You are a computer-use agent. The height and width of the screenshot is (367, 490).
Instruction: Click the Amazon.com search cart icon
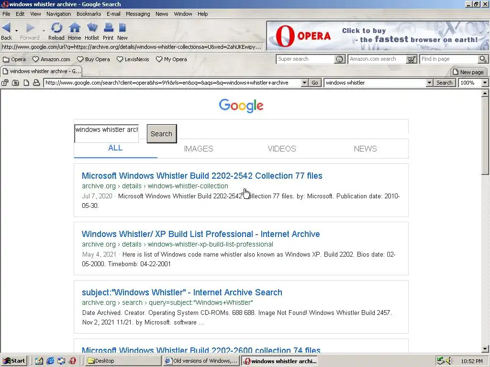[x=411, y=59]
